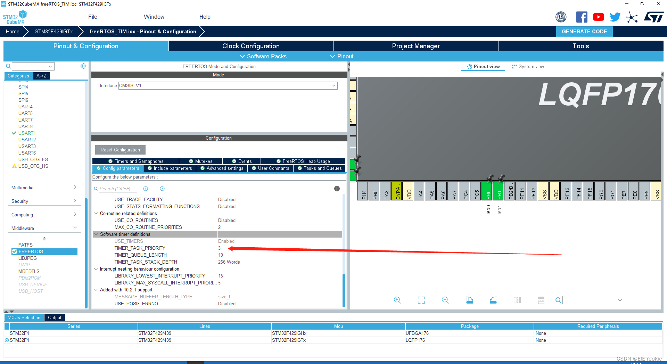The image size is (667, 364).
Task: Click the STM32CubeMX logo icon
Action: (15, 17)
